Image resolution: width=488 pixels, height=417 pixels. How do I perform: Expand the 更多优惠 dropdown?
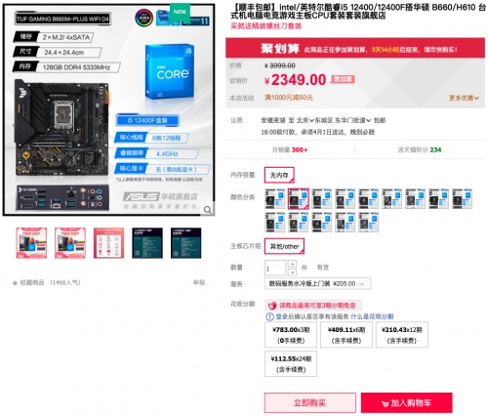pyautogui.click(x=464, y=98)
